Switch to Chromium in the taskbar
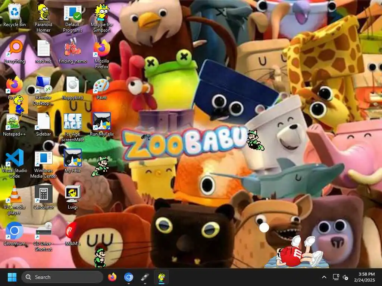Viewport: 382px width, 286px height. [x=128, y=277]
